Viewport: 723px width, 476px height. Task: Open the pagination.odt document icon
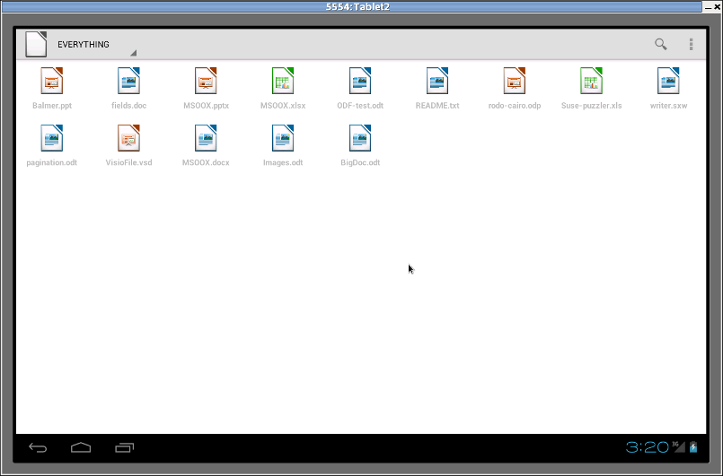pos(52,138)
